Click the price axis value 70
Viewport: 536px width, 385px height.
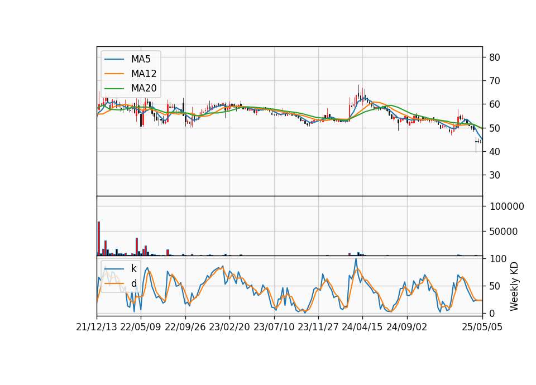pyautogui.click(x=495, y=81)
